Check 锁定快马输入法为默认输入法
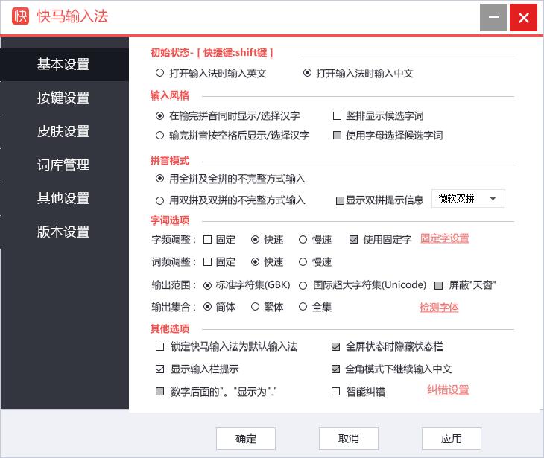 tap(159, 347)
